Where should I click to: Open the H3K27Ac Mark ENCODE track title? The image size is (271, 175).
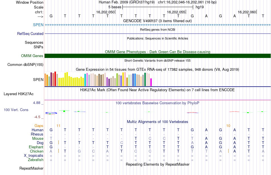[x=157, y=90]
